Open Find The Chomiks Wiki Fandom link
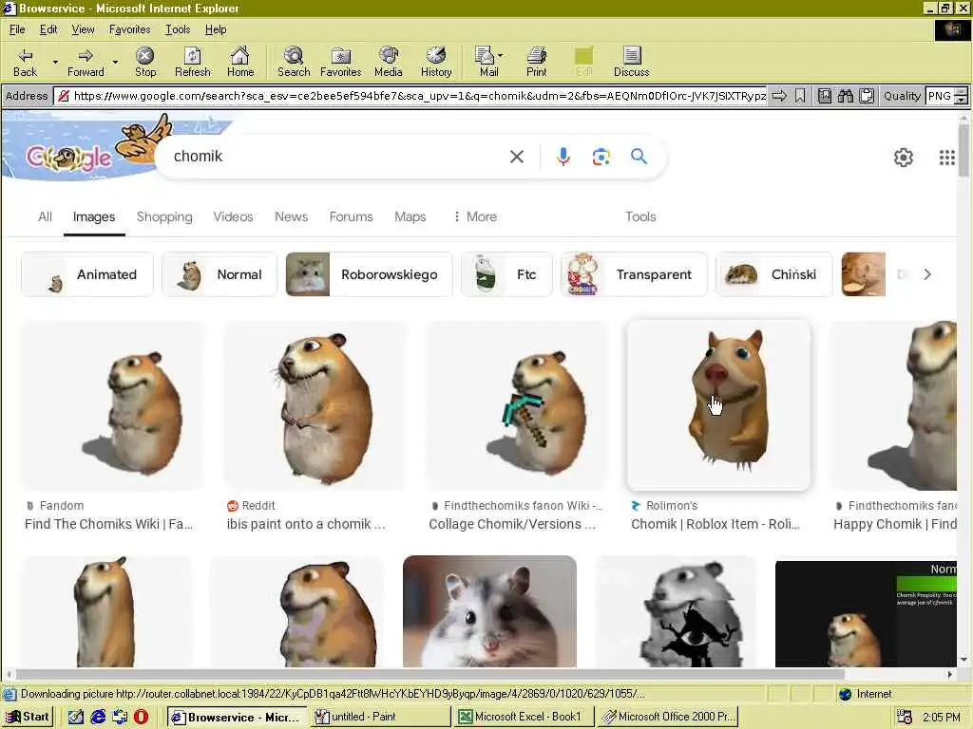This screenshot has width=973, height=729. (x=108, y=524)
